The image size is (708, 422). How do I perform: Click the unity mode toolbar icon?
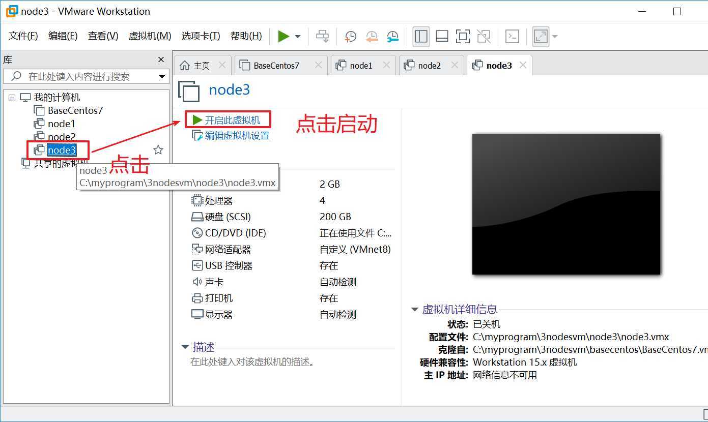click(x=484, y=36)
